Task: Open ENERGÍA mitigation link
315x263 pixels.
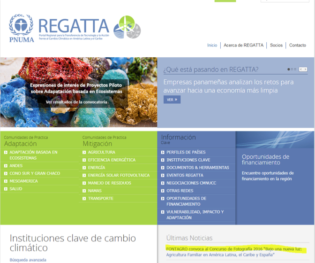Action: coord(97,168)
